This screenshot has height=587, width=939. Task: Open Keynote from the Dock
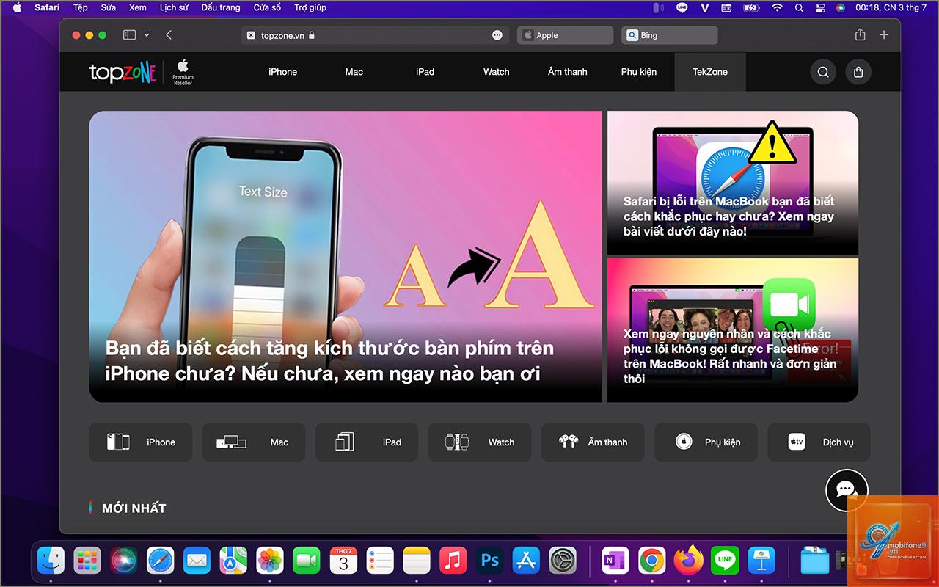click(x=761, y=561)
